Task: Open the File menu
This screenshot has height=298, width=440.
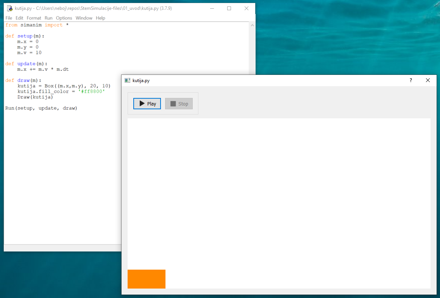Action: (9, 18)
